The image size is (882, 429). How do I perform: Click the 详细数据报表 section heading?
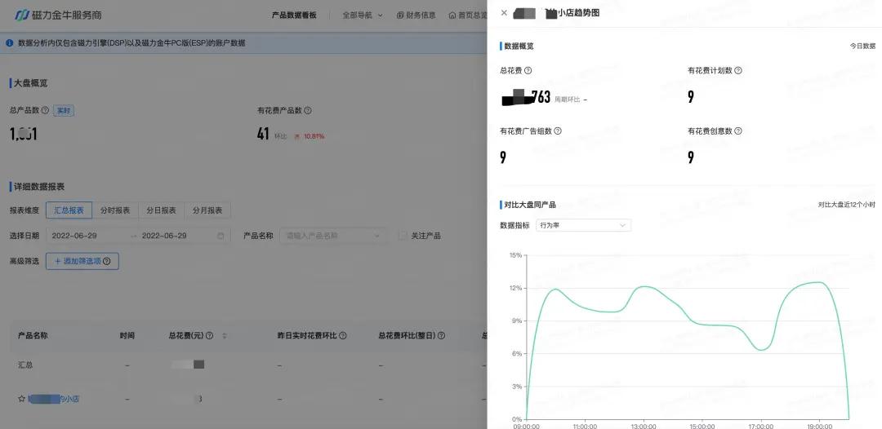[x=39, y=187]
